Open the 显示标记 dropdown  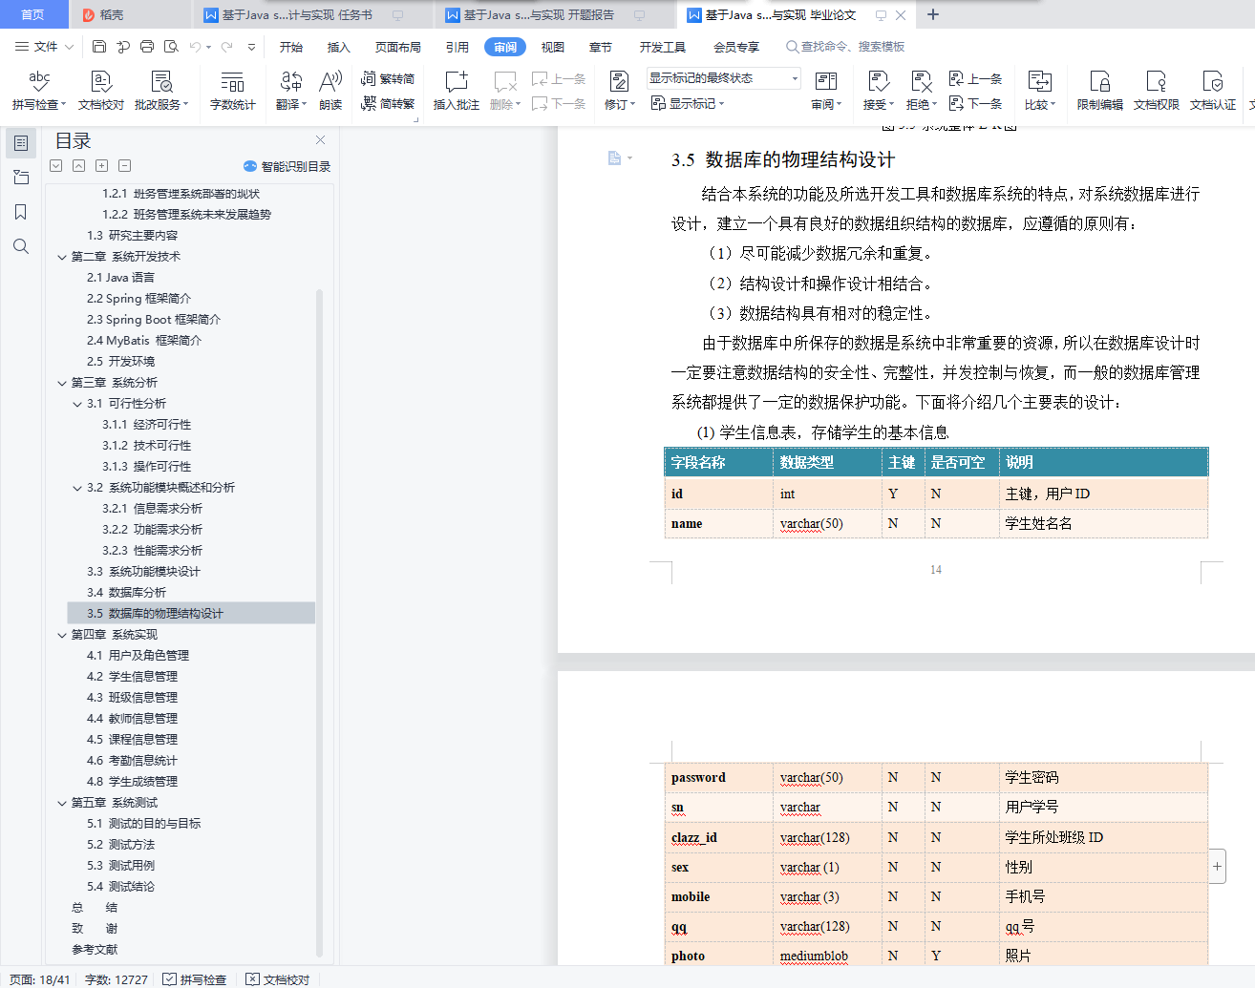(x=688, y=103)
